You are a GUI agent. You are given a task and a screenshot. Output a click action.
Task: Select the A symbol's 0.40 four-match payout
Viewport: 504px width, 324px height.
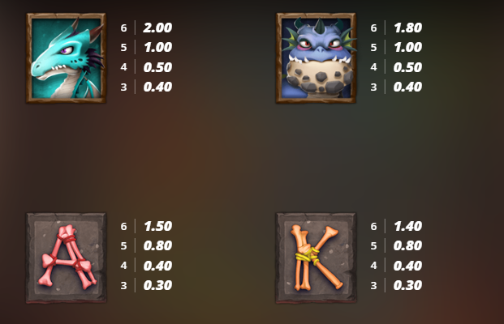[x=157, y=266]
